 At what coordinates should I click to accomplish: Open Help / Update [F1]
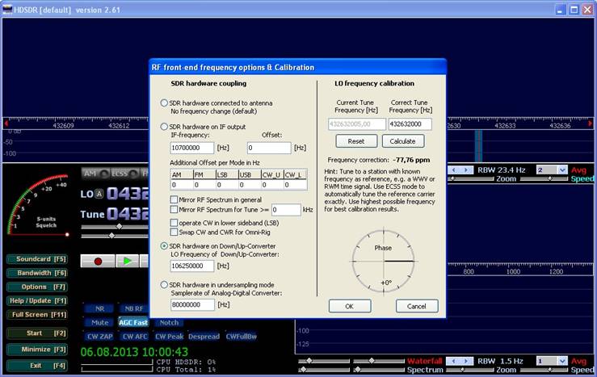point(37,301)
